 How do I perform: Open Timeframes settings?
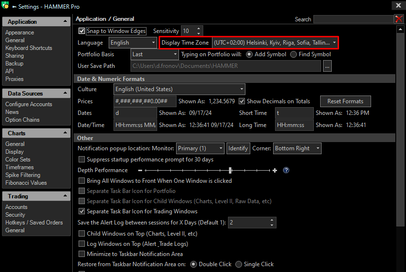pyautogui.click(x=19, y=167)
